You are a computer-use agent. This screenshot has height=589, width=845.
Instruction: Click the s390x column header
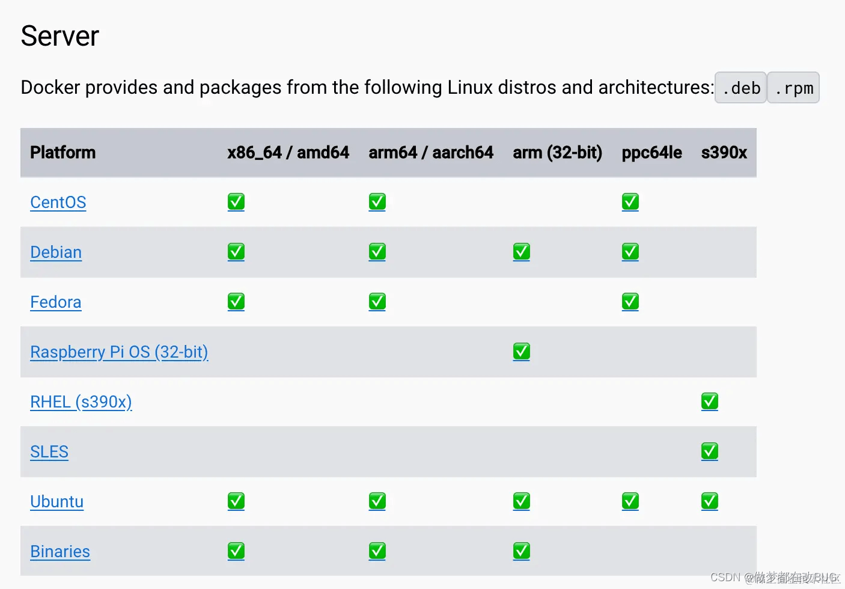click(x=724, y=153)
